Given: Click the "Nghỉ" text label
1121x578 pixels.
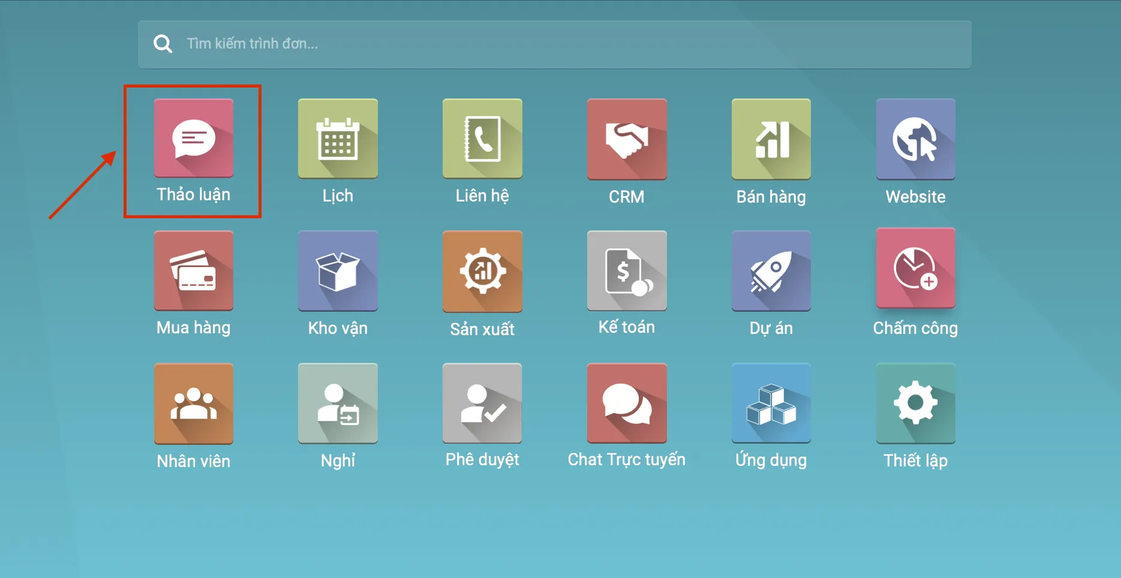Looking at the screenshot, I should [338, 460].
